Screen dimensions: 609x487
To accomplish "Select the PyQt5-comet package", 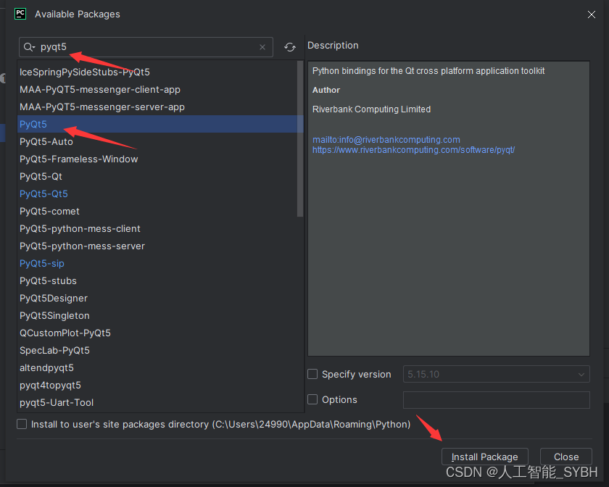I will tap(160, 212).
